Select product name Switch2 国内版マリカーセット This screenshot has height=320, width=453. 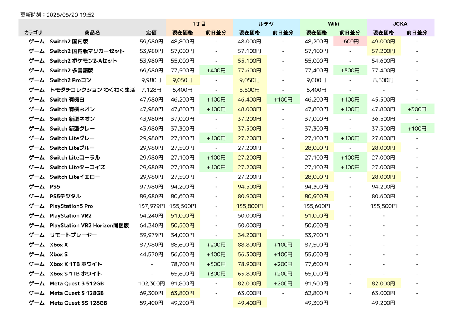(87, 51)
